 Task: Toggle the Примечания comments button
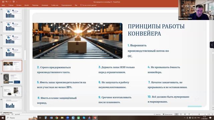(x=168, y=114)
